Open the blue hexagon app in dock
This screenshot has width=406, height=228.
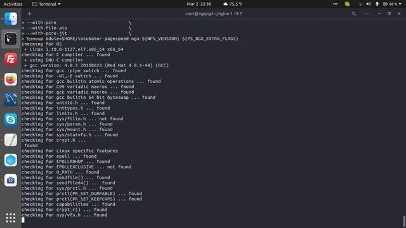click(x=11, y=160)
